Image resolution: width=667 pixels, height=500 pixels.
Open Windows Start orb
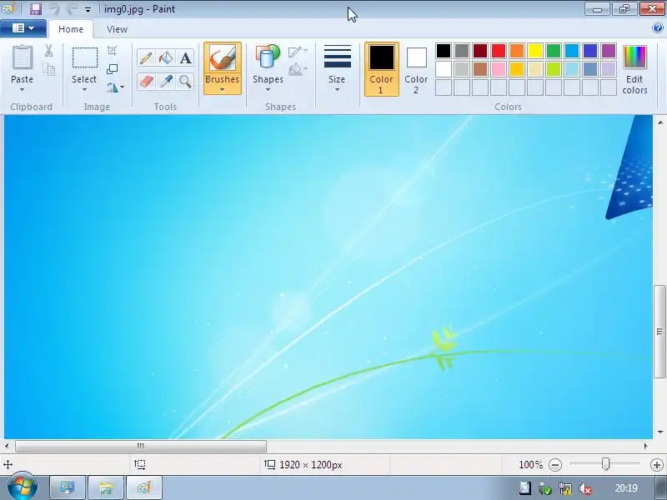click(23, 487)
